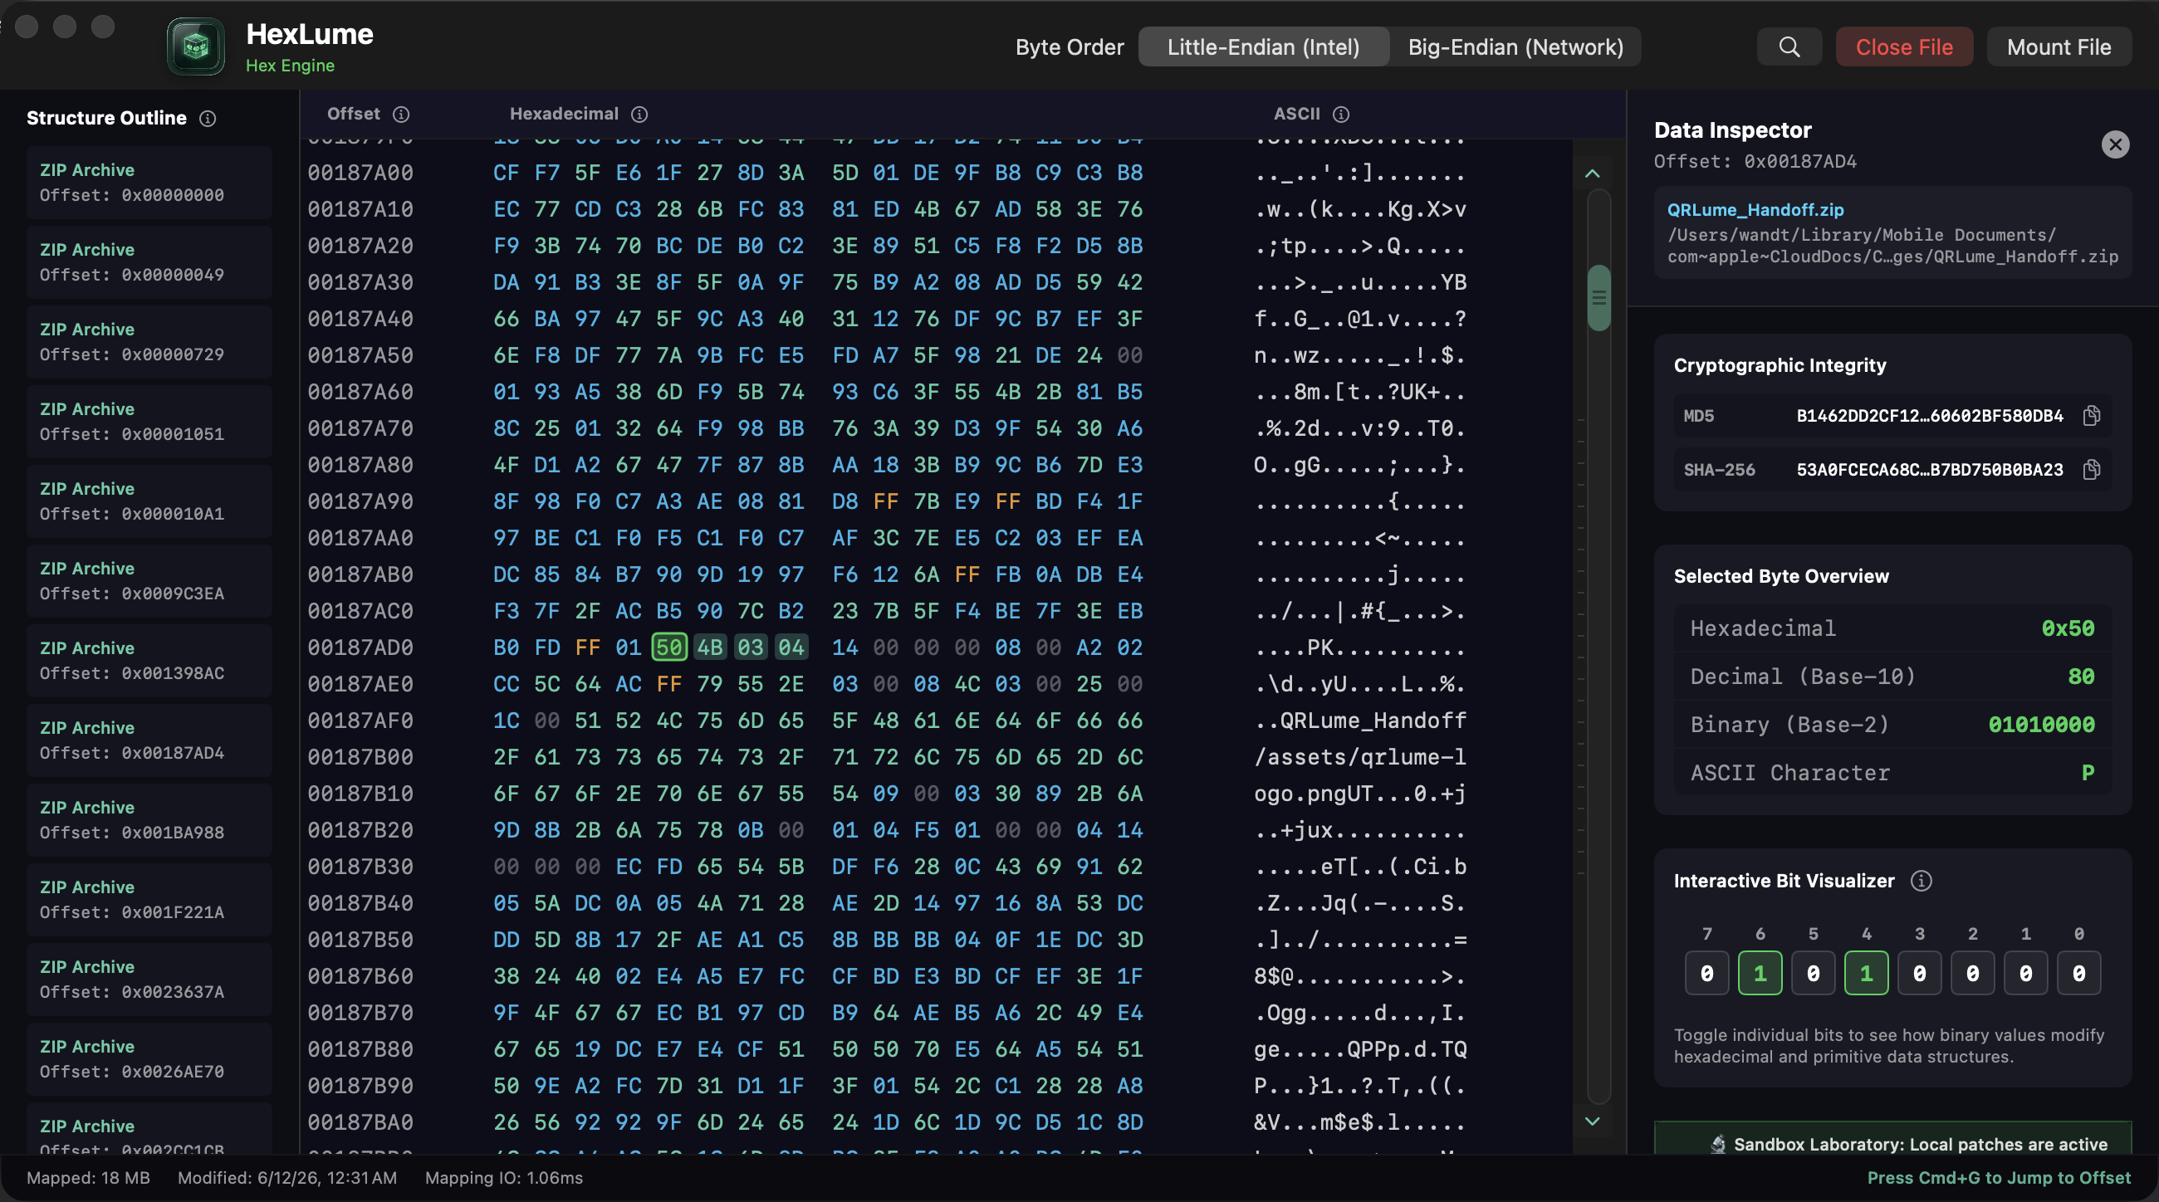Toggle bit 3 in the bit visualizer
Image resolution: width=2159 pixels, height=1202 pixels.
pyautogui.click(x=1919, y=974)
